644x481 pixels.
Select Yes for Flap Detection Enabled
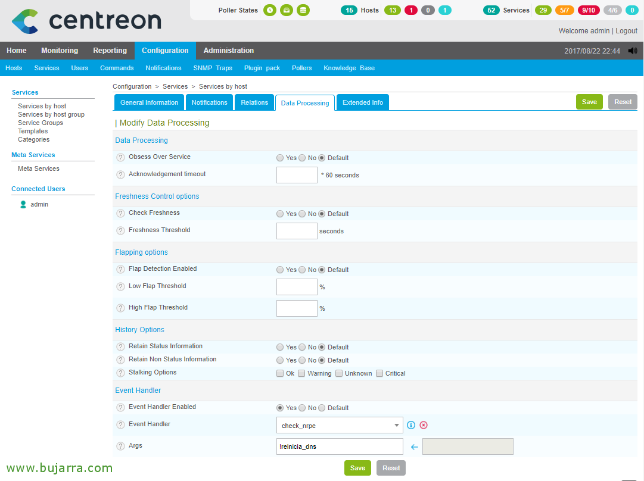coord(280,270)
